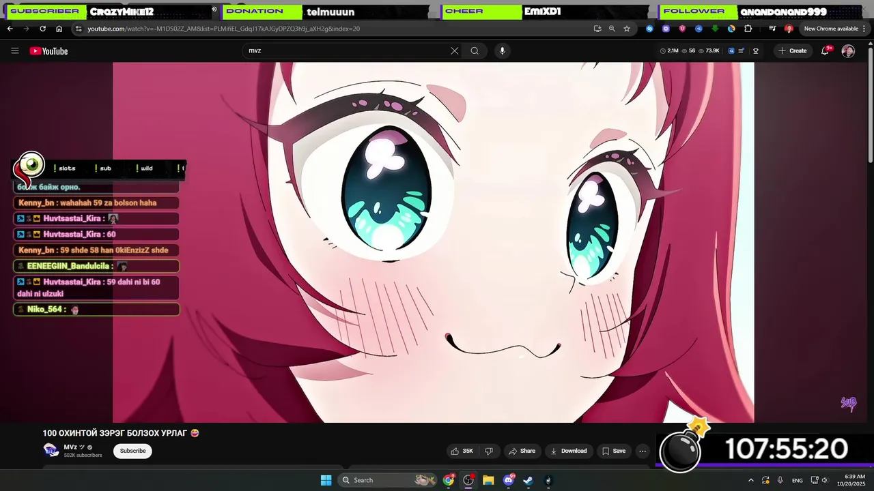
Task: Open the YouTube guide hamburger menu
Action: coord(14,50)
